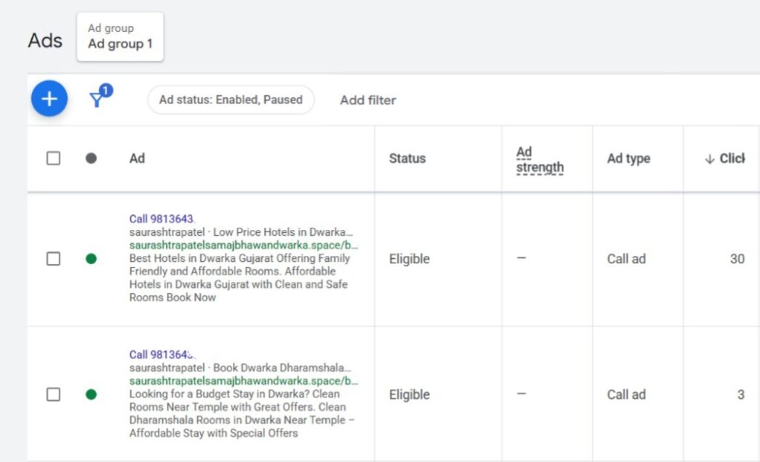Click the green status dot on the first ad
Screen dimensions: 760x462
coord(91,259)
